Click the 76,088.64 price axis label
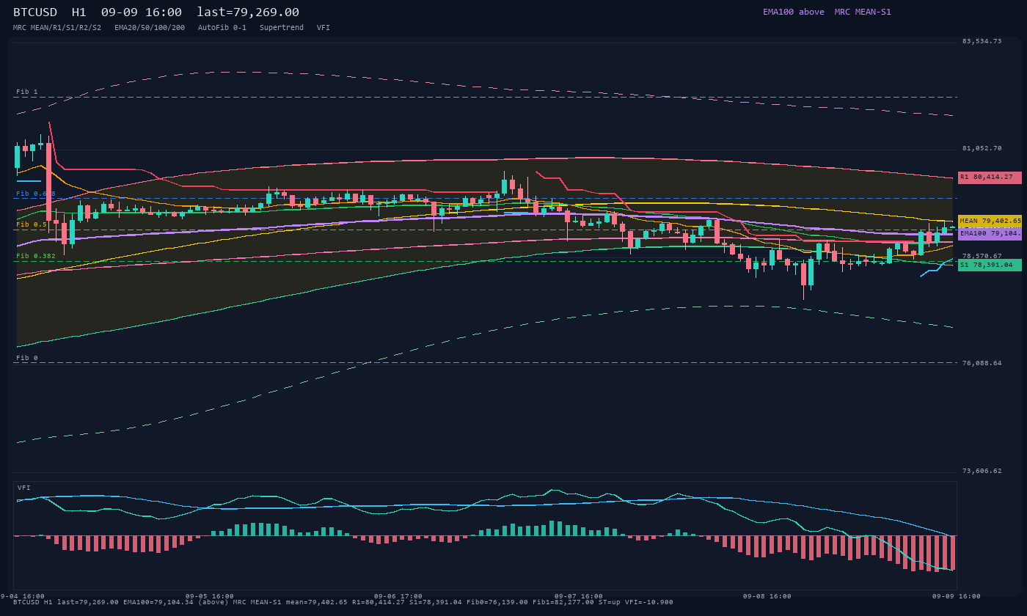Image resolution: width=1027 pixels, height=616 pixels. click(x=982, y=362)
